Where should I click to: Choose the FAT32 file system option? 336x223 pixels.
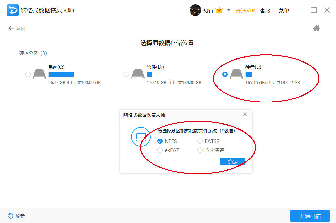[x=209, y=141]
